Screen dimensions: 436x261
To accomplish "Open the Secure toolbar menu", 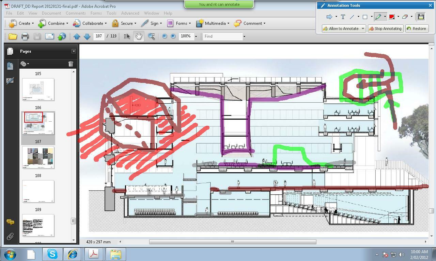I will click(124, 23).
